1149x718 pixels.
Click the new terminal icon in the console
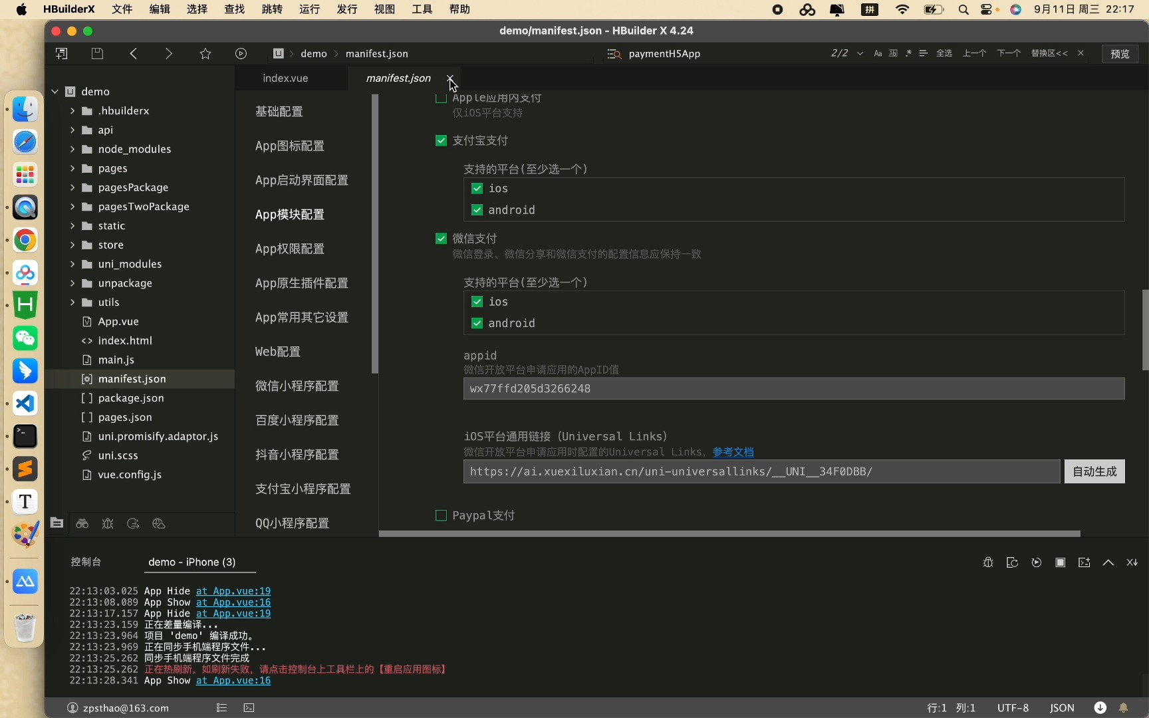pos(1085,562)
